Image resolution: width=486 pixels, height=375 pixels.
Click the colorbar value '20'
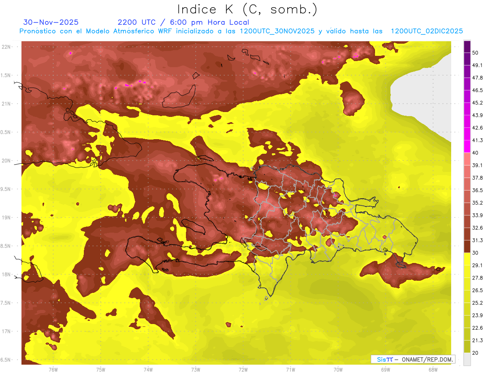476,353
